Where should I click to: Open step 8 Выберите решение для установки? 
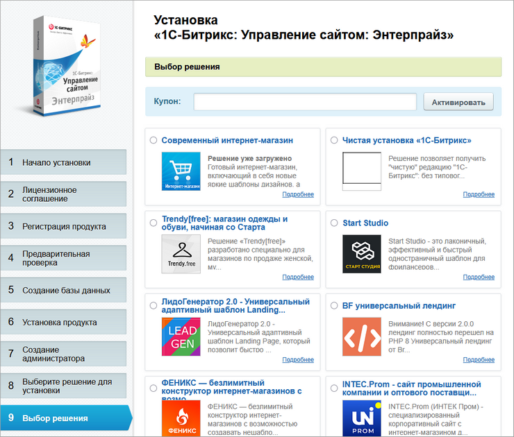click(x=63, y=386)
